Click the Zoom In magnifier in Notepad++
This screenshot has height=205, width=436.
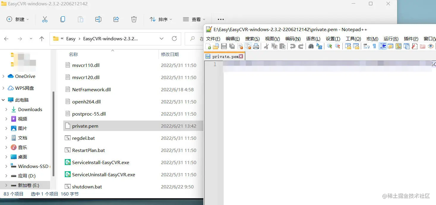pos(329,46)
